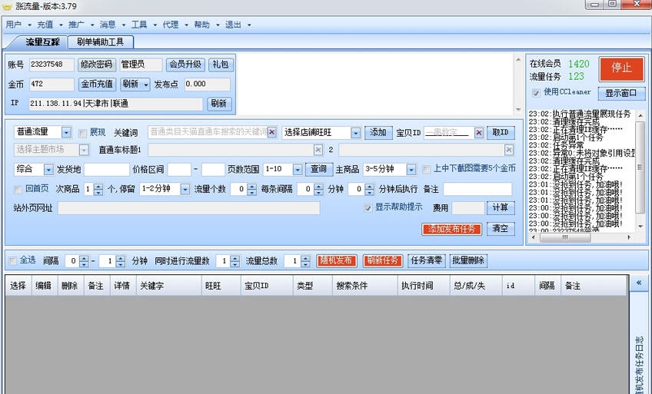Switch to 刷单辅助工具 tab
This screenshot has height=394, width=652.
[x=100, y=42]
